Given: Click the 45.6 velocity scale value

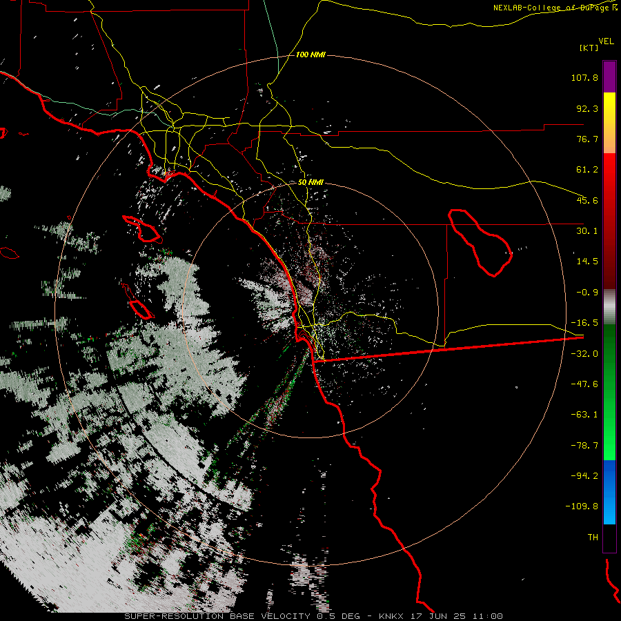Looking at the screenshot, I should pos(587,200).
